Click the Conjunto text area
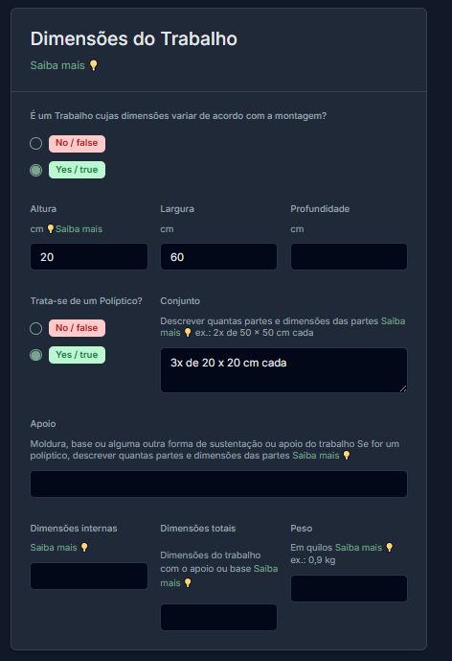The width and height of the screenshot is (452, 661). (x=283, y=370)
